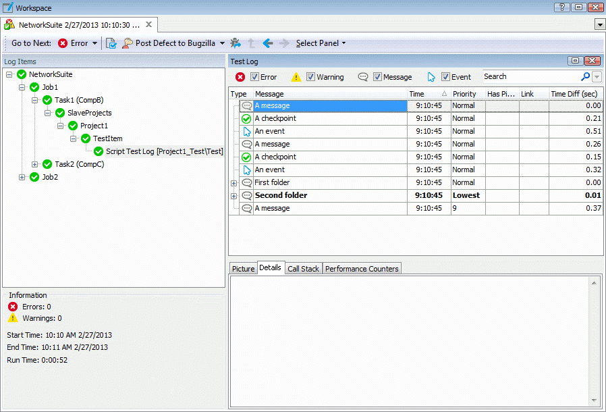Click the log document icon in toolbar
The width and height of the screenshot is (606, 412).
pos(111,43)
